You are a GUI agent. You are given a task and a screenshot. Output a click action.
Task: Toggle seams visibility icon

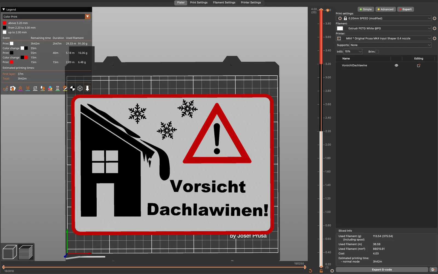tap(35, 88)
